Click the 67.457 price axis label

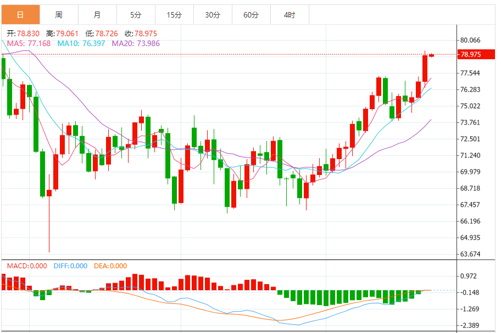[x=470, y=205]
